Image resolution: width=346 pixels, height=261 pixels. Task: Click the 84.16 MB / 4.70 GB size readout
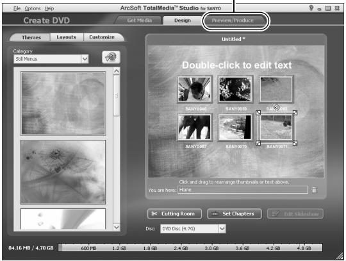pyautogui.click(x=31, y=248)
